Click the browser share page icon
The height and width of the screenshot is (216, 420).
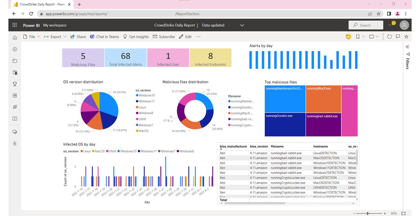coord(370,13)
